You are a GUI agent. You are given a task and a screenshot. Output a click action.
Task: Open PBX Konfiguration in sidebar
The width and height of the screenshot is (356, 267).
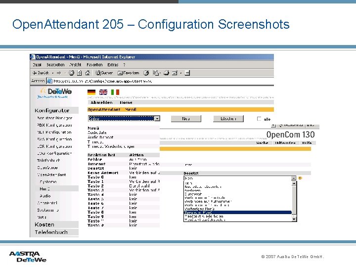pyautogui.click(x=54, y=125)
